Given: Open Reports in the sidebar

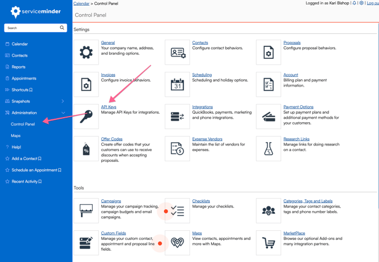Looking at the screenshot, I should pyautogui.click(x=18, y=67).
